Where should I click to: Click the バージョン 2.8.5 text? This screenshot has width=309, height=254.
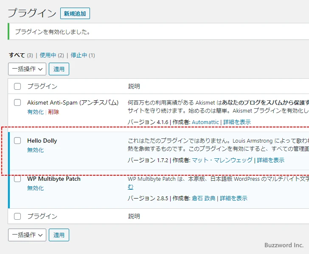[x=148, y=199]
